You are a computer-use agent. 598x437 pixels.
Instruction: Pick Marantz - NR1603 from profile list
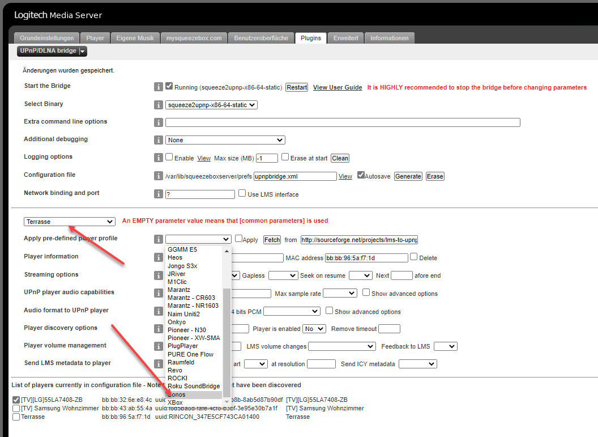194,306
